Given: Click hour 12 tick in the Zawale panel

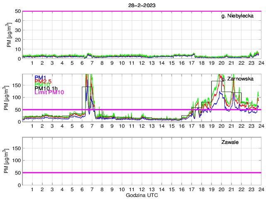Looking at the screenshot, I should pyautogui.click(x=142, y=189).
